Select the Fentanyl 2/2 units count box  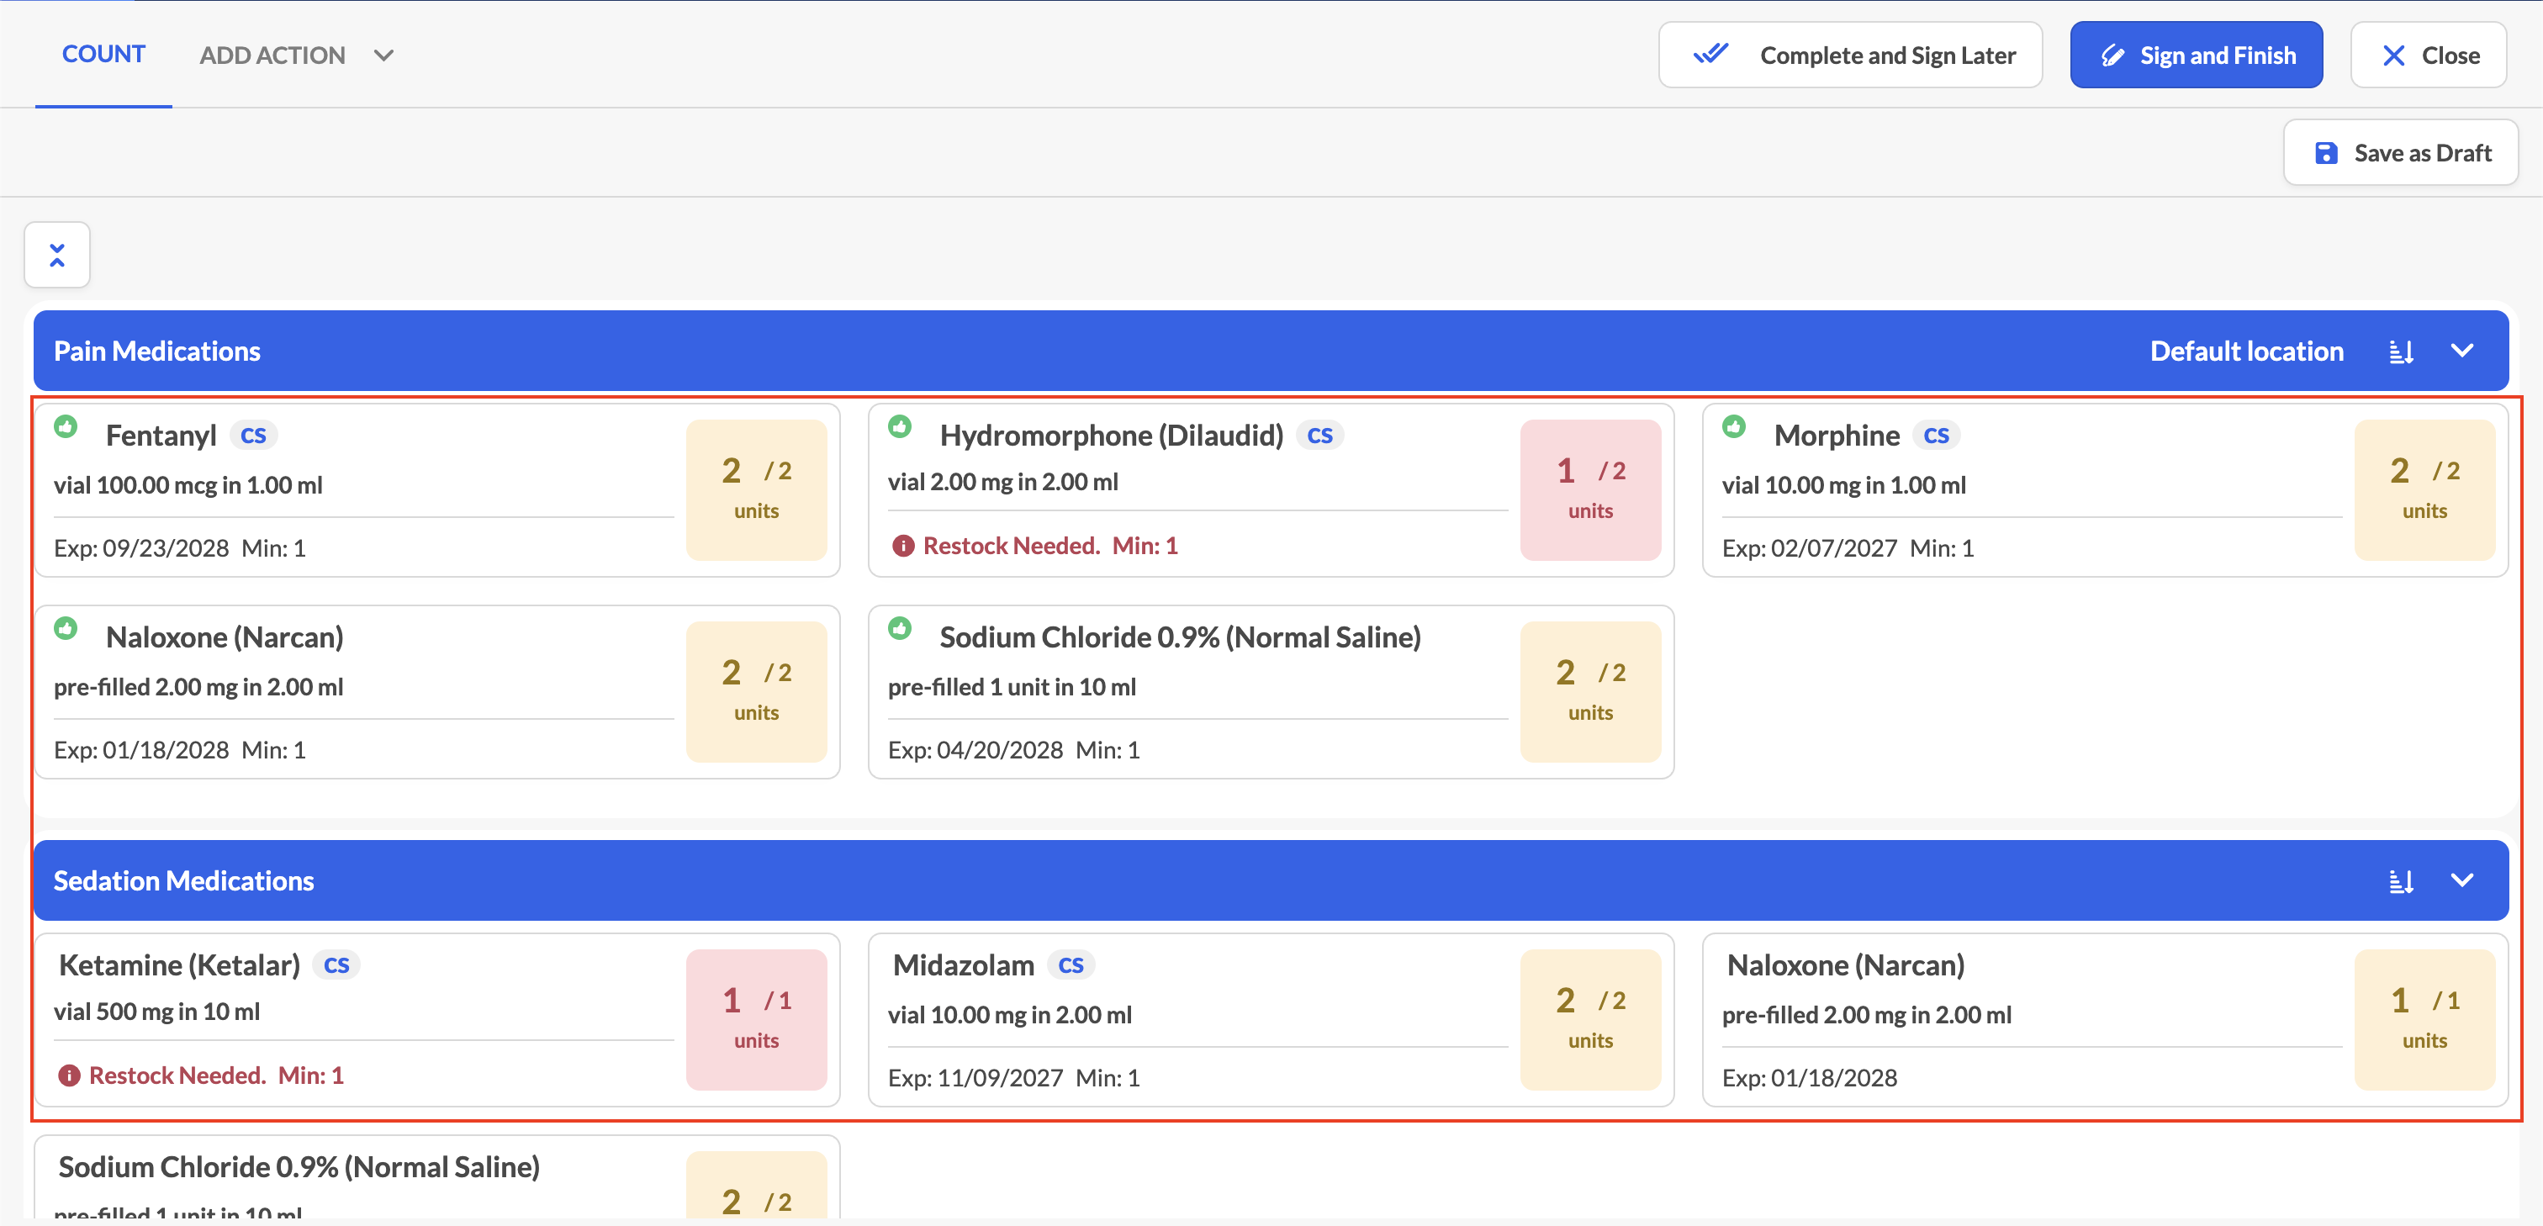tap(756, 490)
